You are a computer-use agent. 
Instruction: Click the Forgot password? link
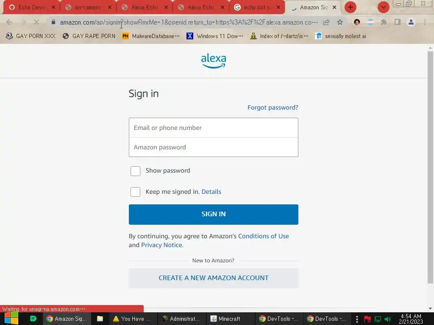(x=273, y=107)
